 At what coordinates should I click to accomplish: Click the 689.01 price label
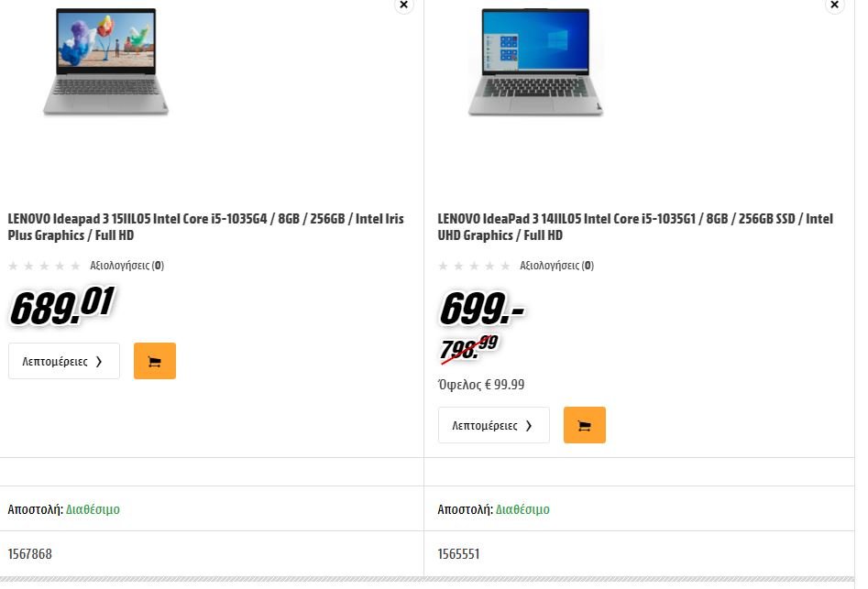click(x=62, y=306)
